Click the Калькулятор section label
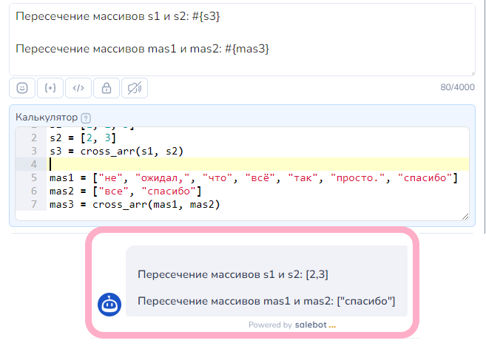The width and height of the screenshot is (486, 346). (47, 117)
